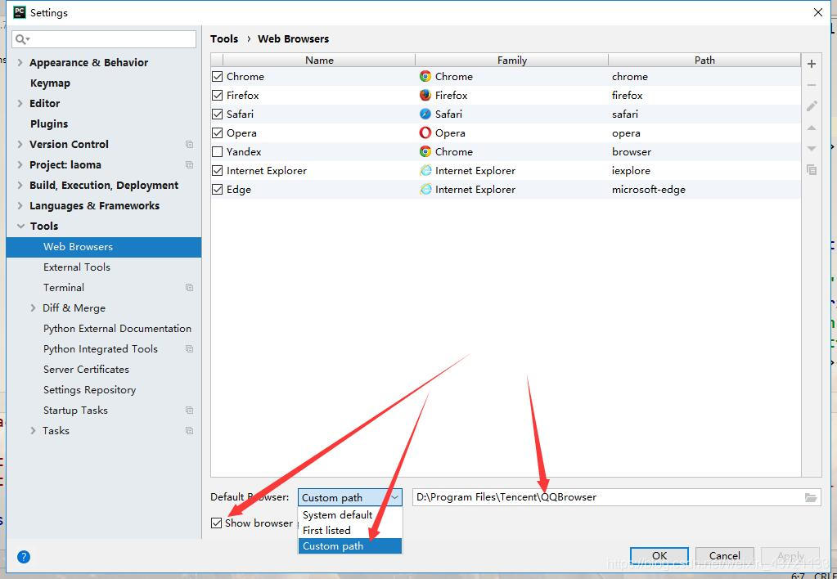Click the Chrome icon in the Chrome row
Viewport: 837px width, 579px height.
point(425,76)
